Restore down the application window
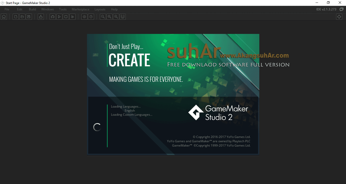The image size is (346, 184). tap(328, 3)
